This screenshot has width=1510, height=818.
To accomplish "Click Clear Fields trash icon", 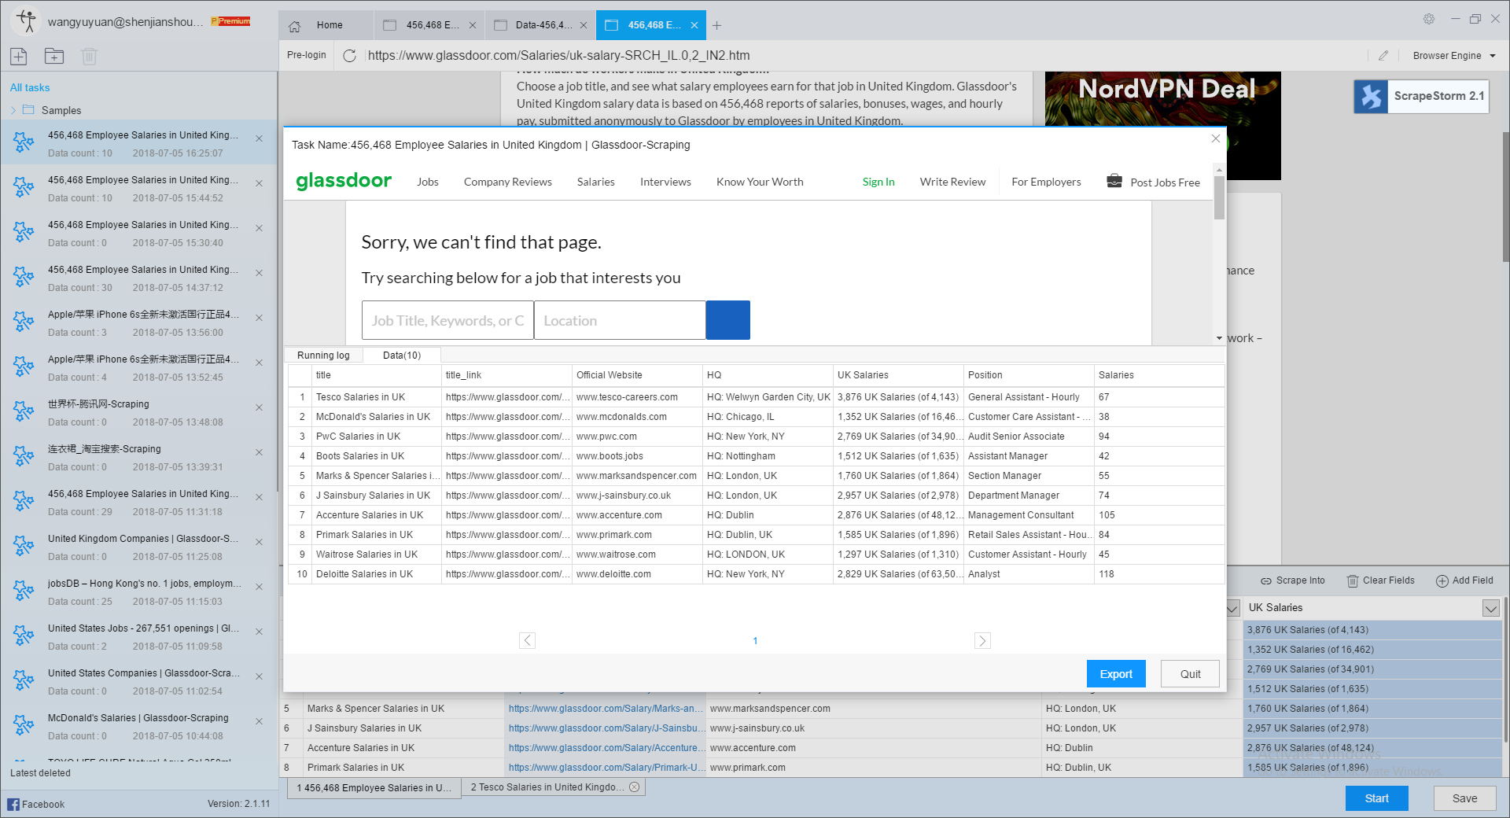I will coord(1353,581).
